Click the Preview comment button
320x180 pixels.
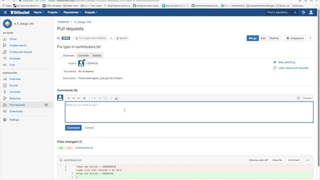coord(307,98)
